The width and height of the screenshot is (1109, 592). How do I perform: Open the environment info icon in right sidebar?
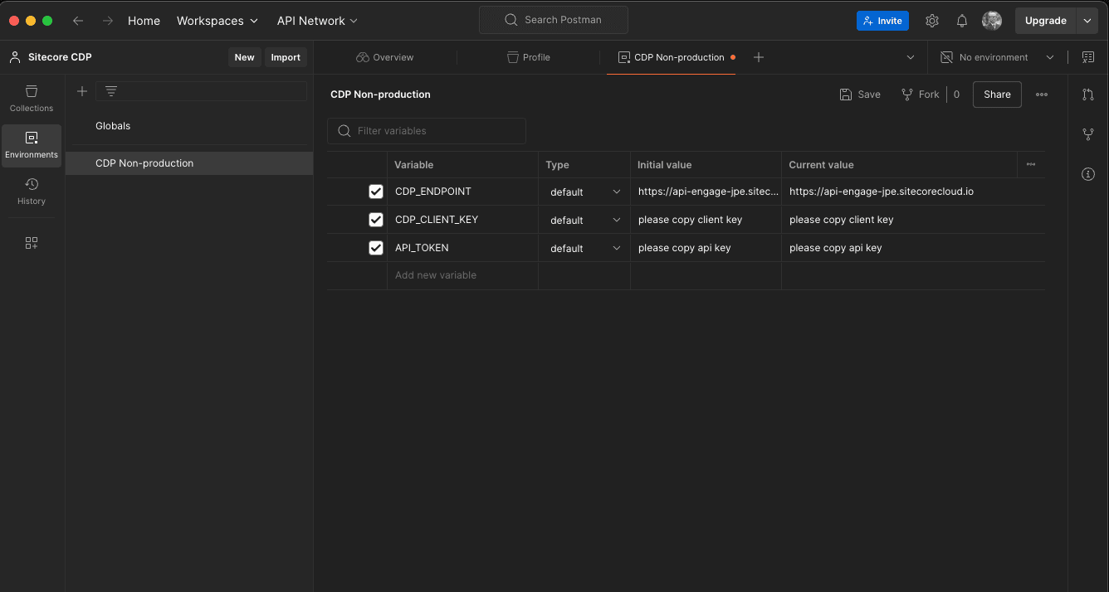pos(1088,174)
